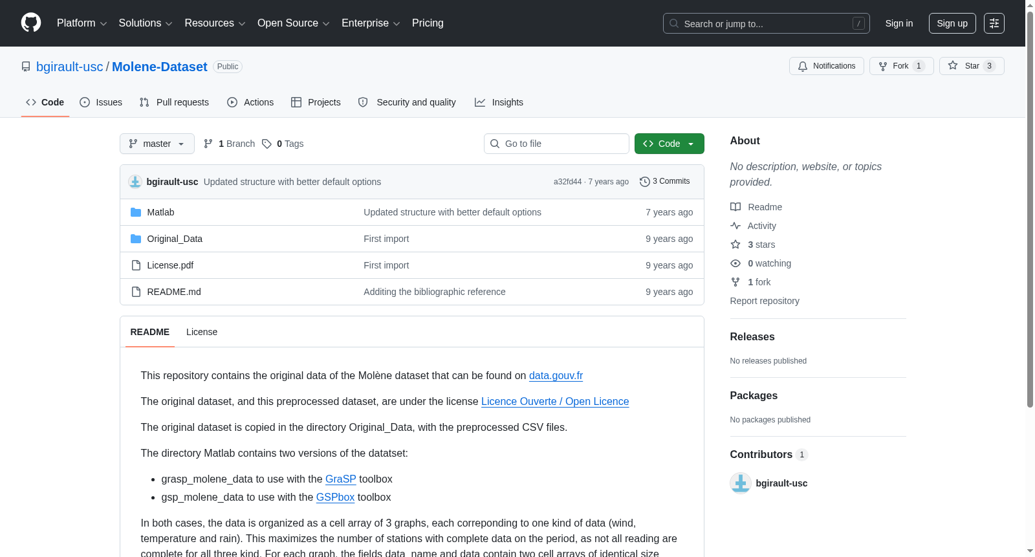Open the License.pdf file name

170,265
